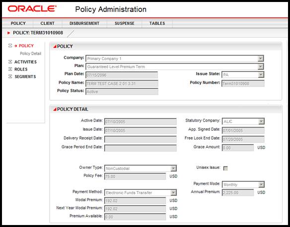Select POLICY in the sidebar
290x227 pixels.
(x=26, y=46)
